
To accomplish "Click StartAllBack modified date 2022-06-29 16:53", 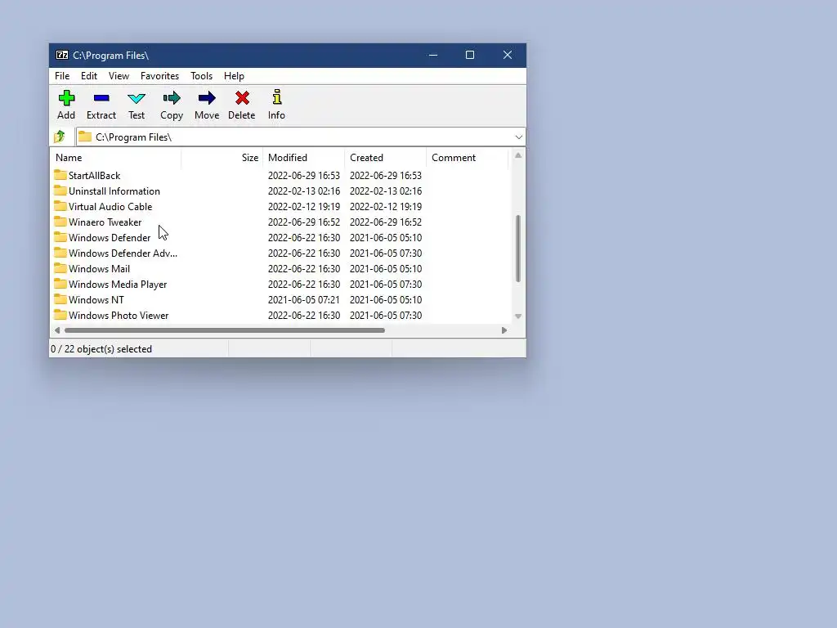I will (x=304, y=175).
